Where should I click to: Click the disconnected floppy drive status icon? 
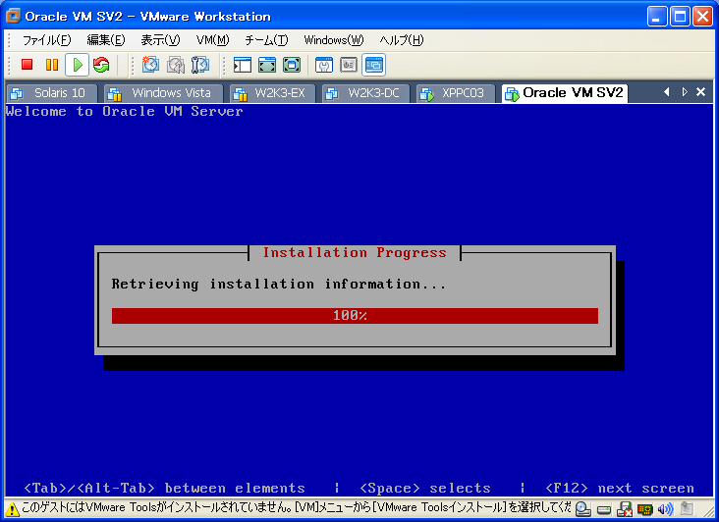pos(625,508)
